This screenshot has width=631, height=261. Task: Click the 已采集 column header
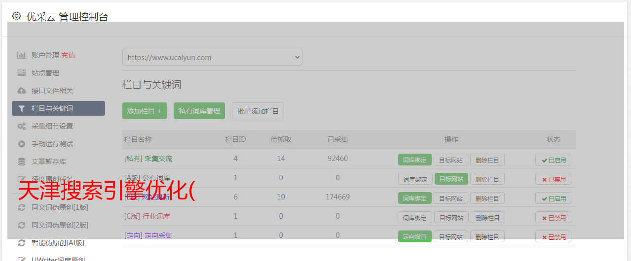[x=338, y=139]
